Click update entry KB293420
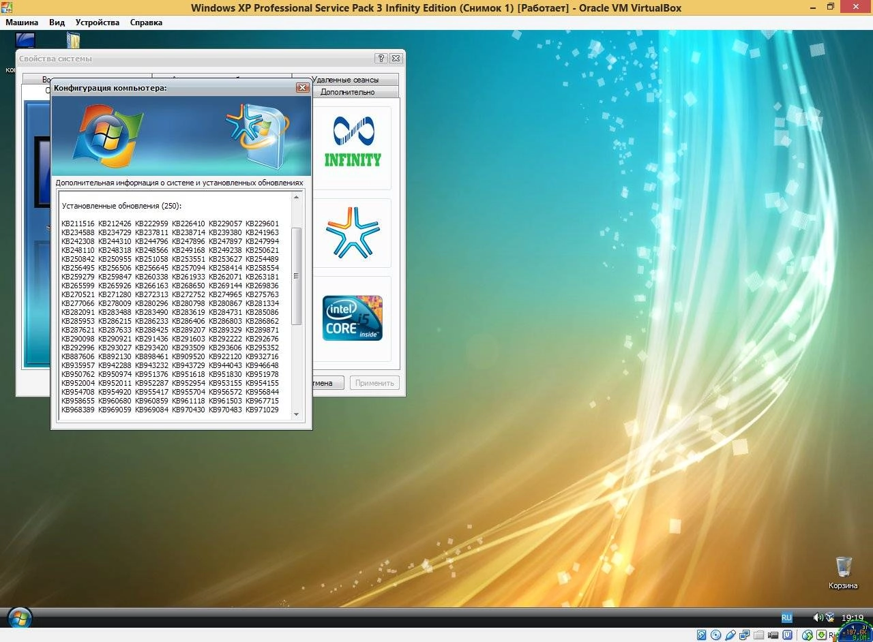The image size is (873, 642). tap(151, 348)
